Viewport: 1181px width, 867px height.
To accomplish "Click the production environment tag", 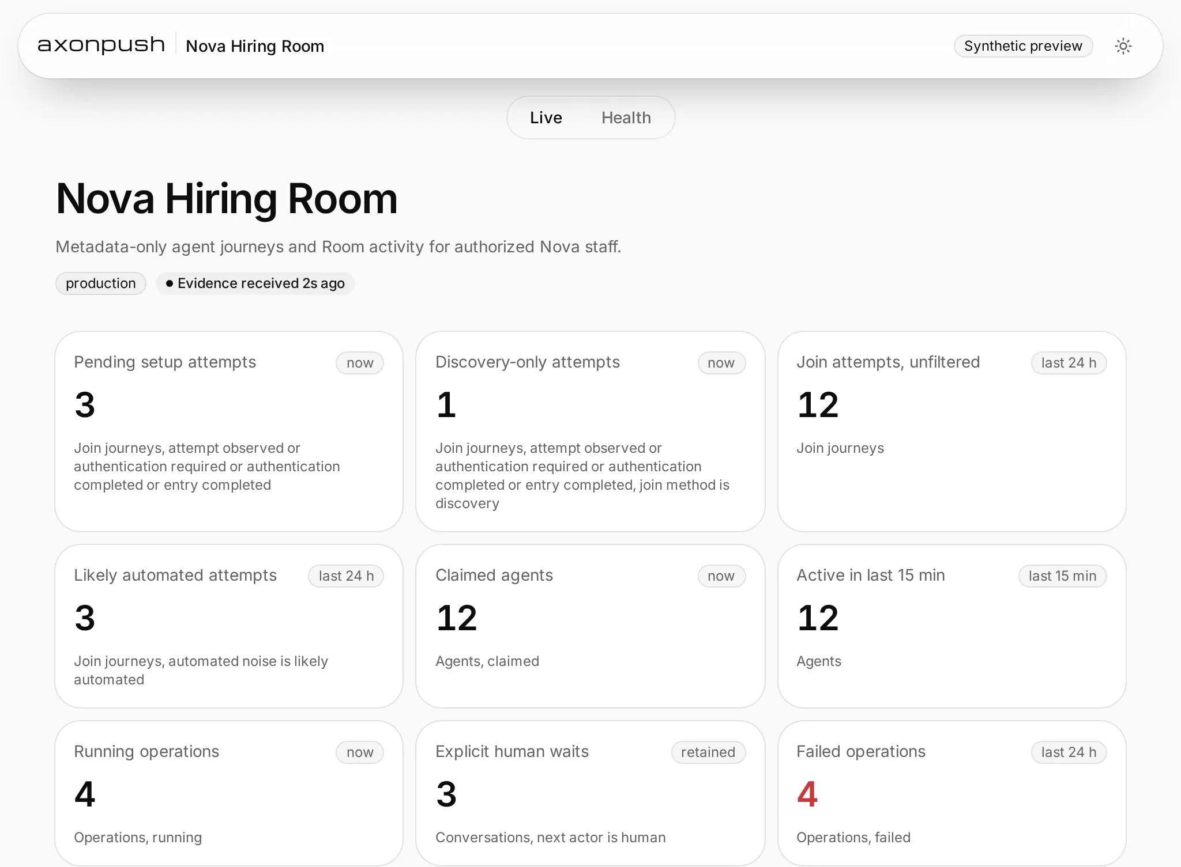I will (100, 283).
